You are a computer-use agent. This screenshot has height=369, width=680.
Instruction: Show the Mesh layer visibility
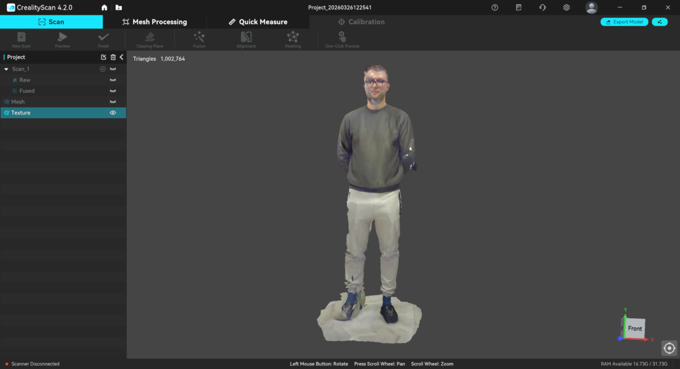(113, 102)
